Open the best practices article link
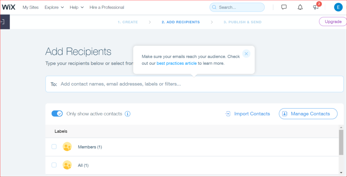 (176, 63)
